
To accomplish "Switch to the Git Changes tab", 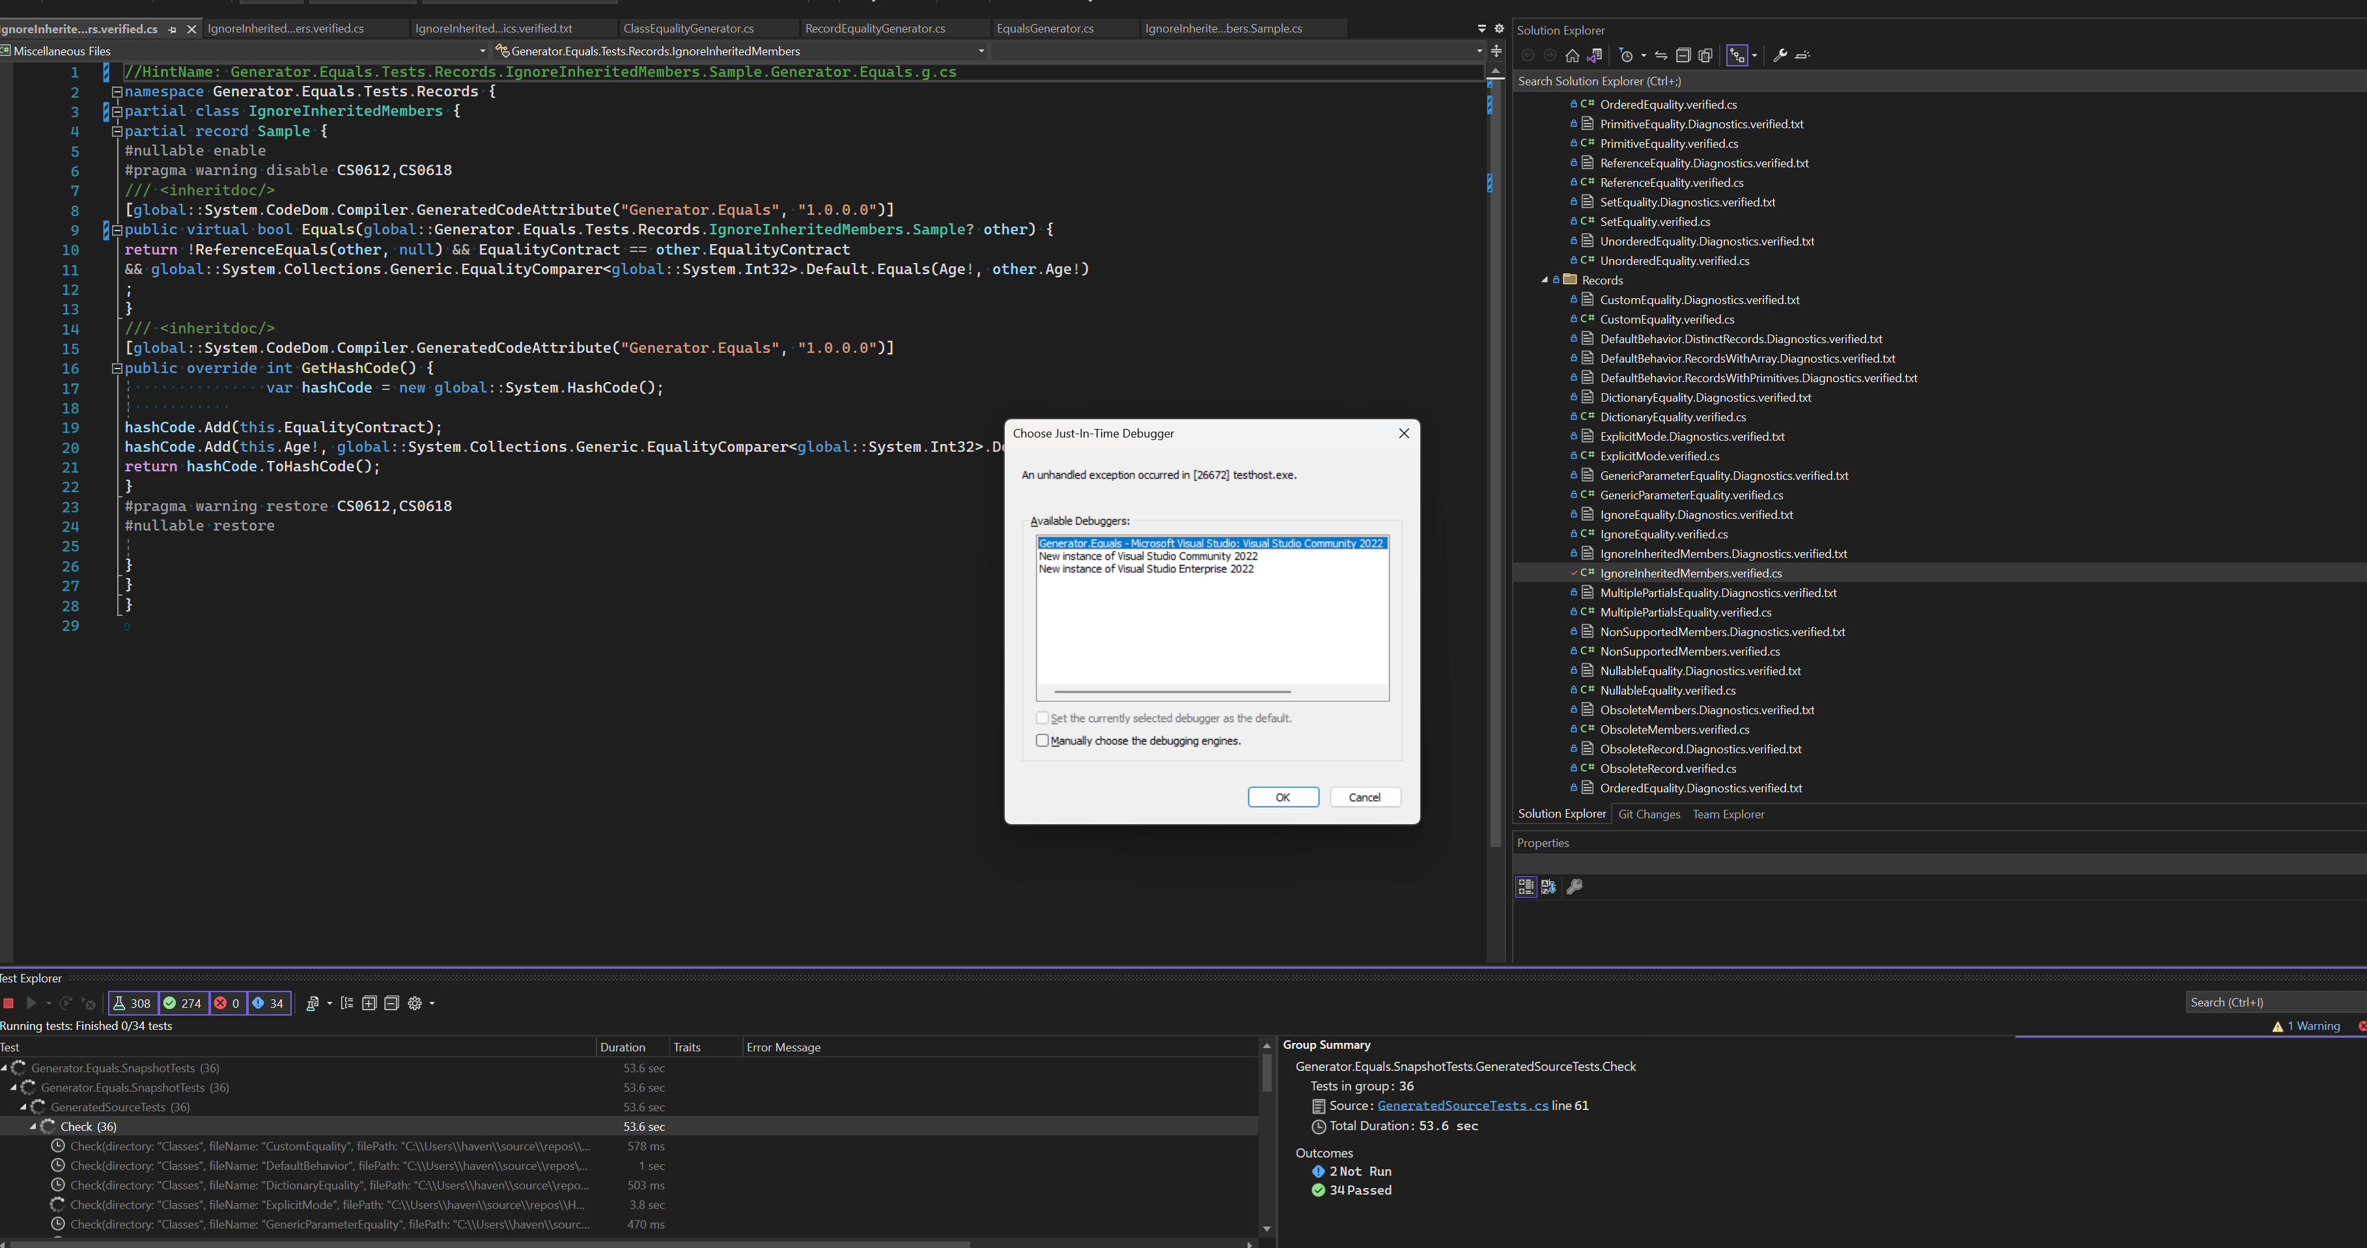I will click(1649, 814).
